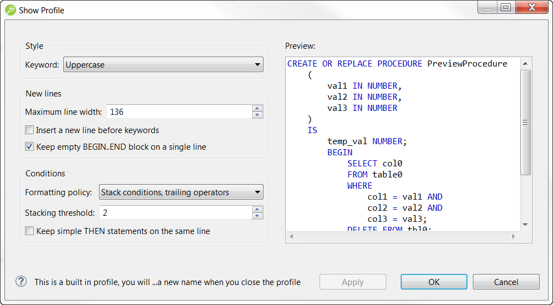This screenshot has height=305, width=553.
Task: Click the Maximum line width field
Action: (178, 112)
